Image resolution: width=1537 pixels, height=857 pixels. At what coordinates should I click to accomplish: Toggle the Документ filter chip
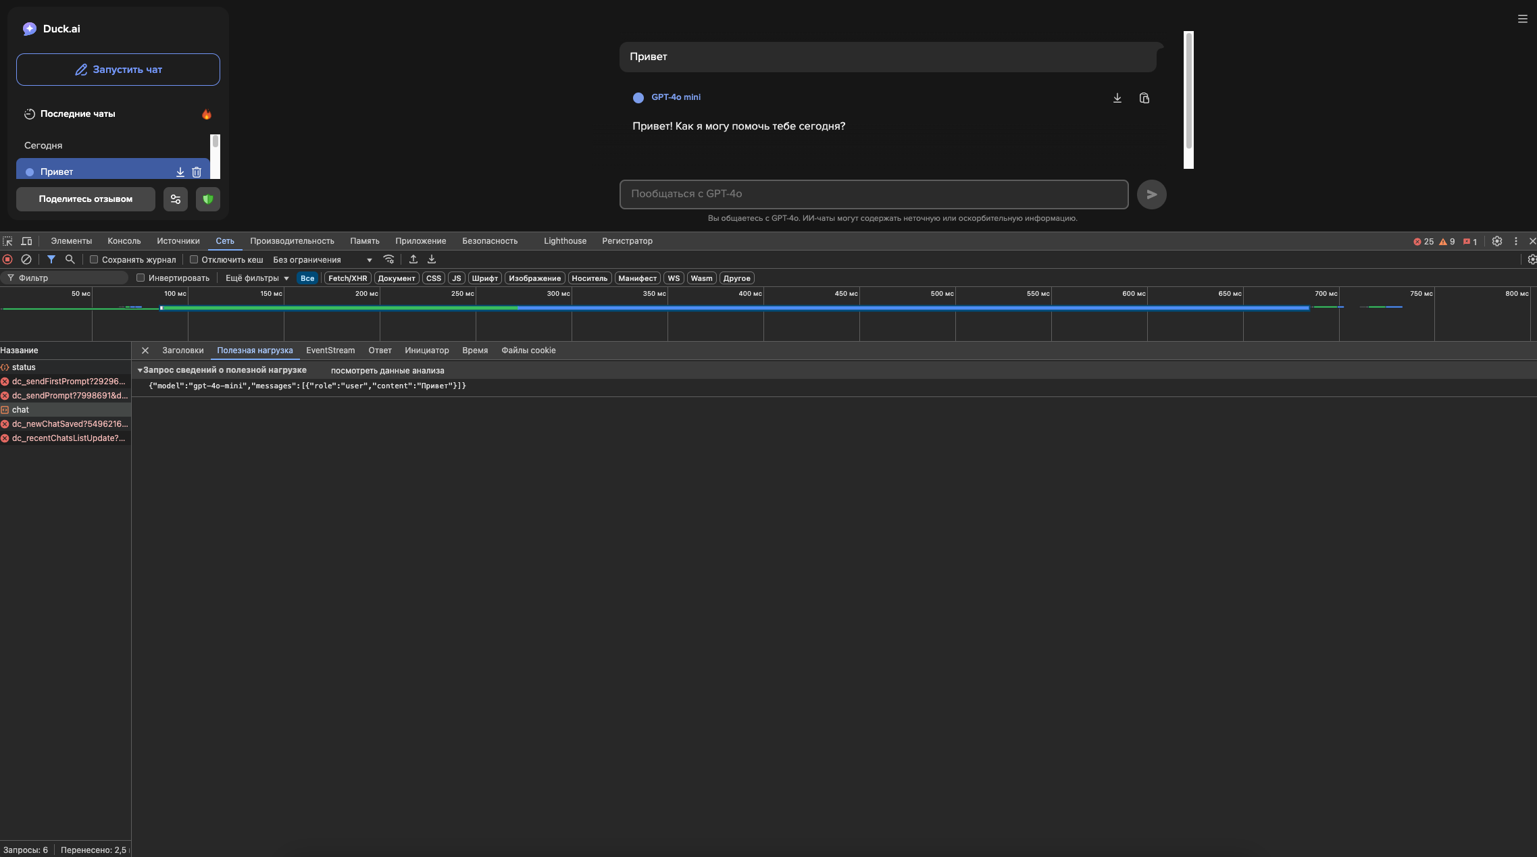point(397,278)
